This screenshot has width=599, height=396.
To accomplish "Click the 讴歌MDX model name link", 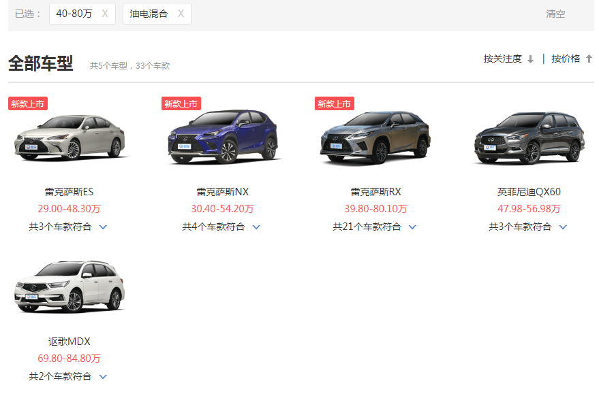I will tap(70, 342).
